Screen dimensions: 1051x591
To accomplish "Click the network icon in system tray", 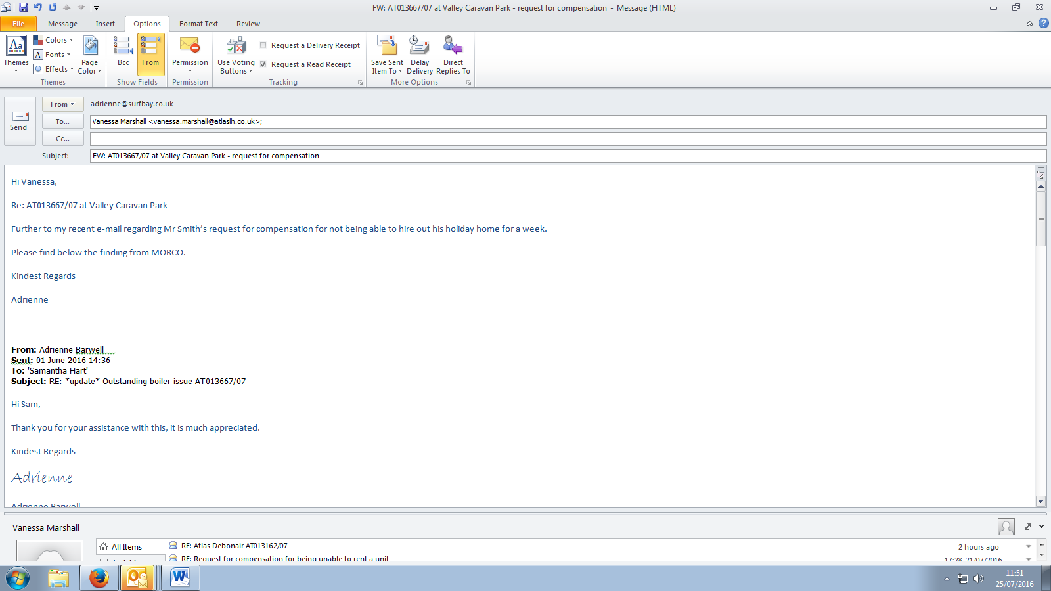I will click(963, 579).
